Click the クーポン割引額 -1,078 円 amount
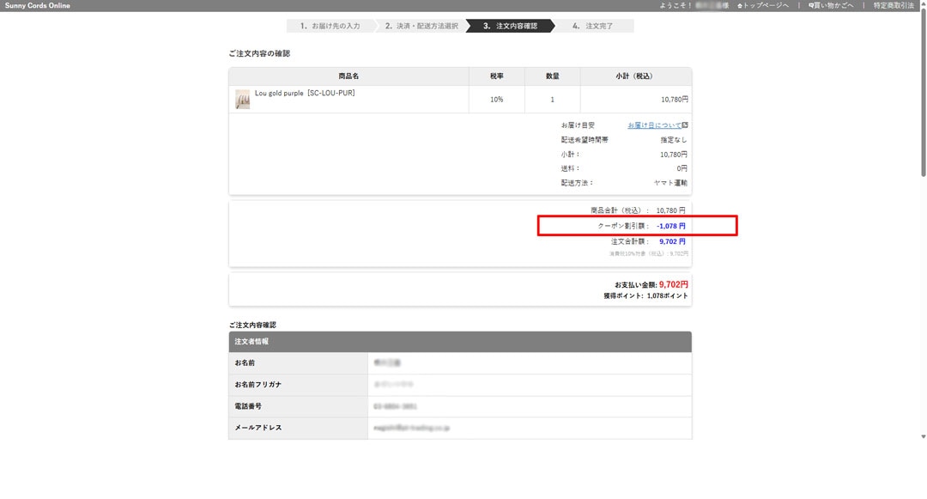Viewport: 927px width, 499px height. [670, 226]
